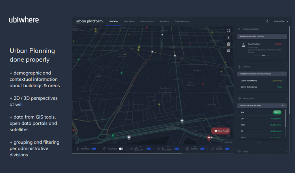
Task: Click the Traffic section icon in side panel
Action: click(239, 67)
